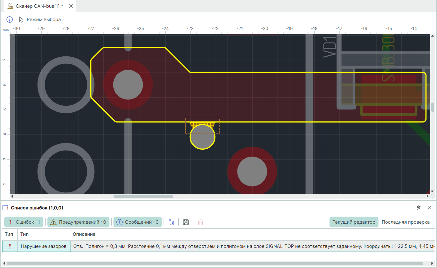Click the info icon in the editor toolbar
The width and height of the screenshot is (437, 268).
(x=10, y=20)
